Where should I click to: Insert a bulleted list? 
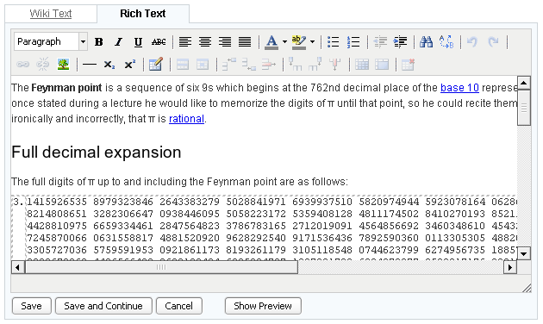click(x=334, y=42)
